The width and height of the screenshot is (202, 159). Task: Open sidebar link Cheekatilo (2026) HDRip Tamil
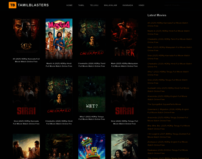coord(170,41)
